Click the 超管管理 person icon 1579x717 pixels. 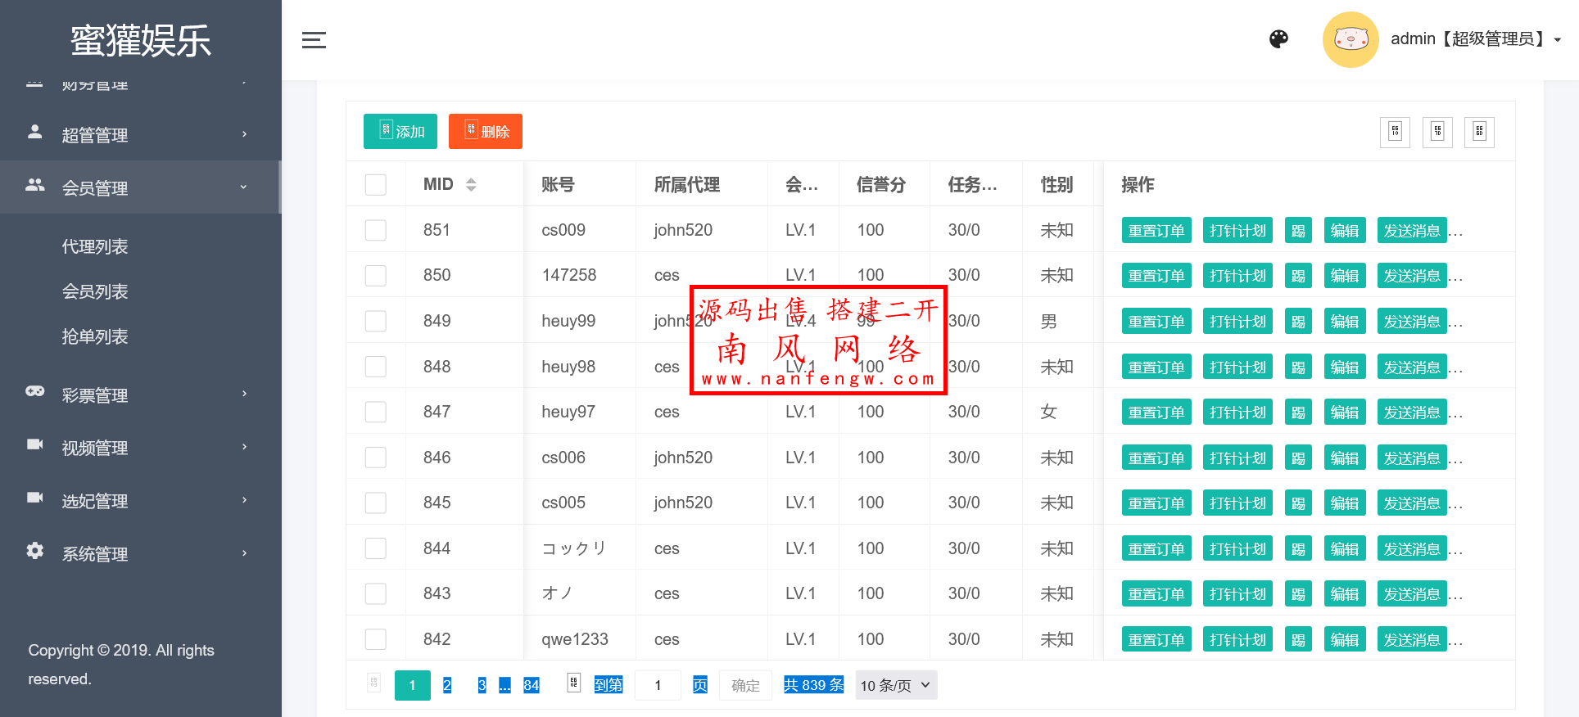[x=34, y=132]
